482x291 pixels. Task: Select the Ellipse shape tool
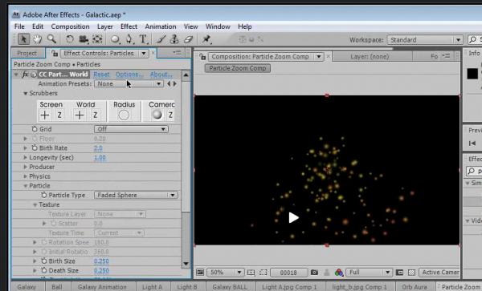(115, 39)
